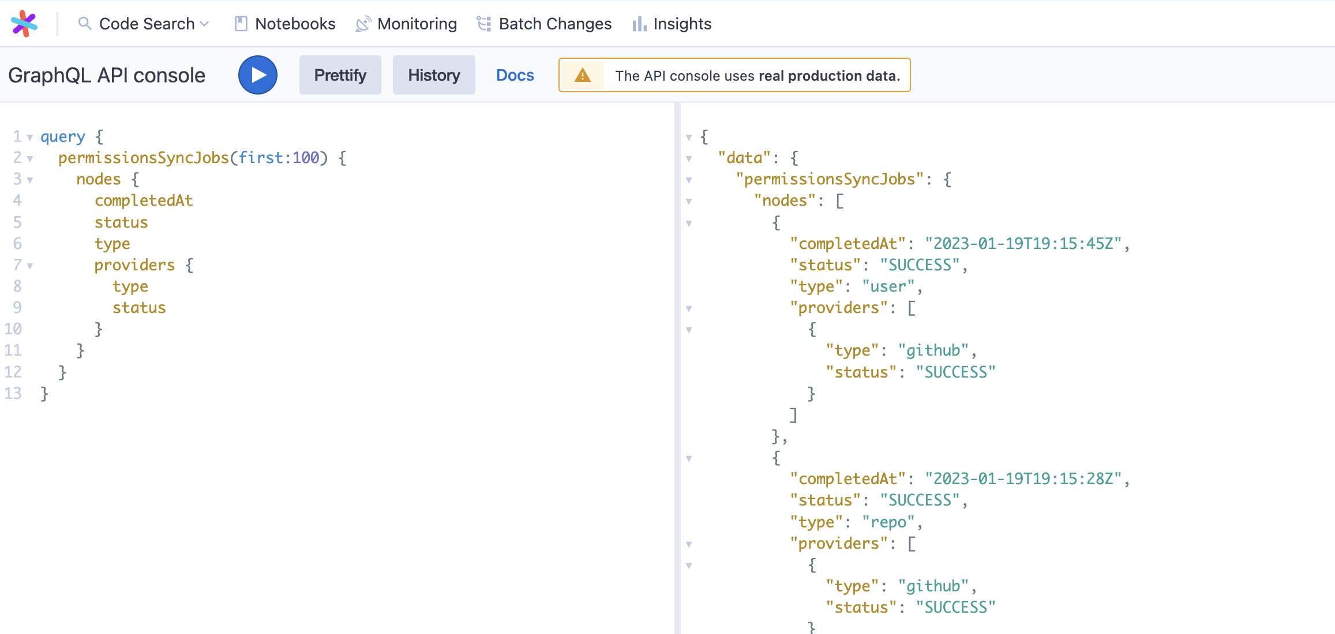Fold the "nodes" array in response
This screenshot has width=1335, height=634.
[x=689, y=202]
